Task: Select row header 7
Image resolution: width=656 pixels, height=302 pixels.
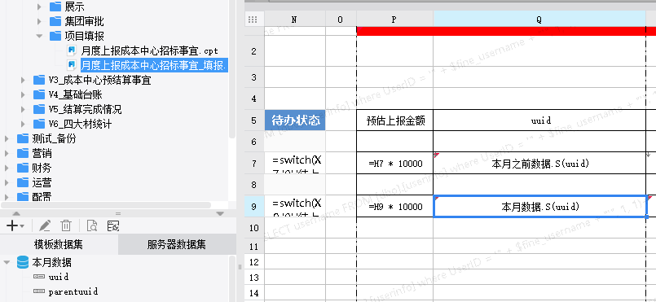Action: 254,163
